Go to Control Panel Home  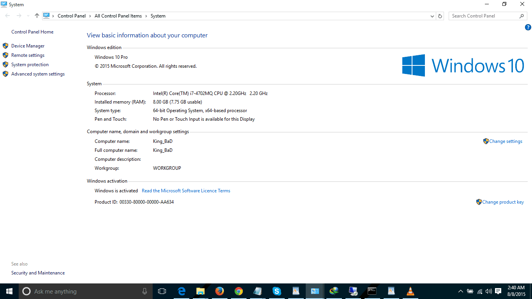point(32,32)
